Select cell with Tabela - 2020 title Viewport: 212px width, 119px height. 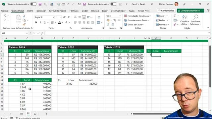[78, 47]
